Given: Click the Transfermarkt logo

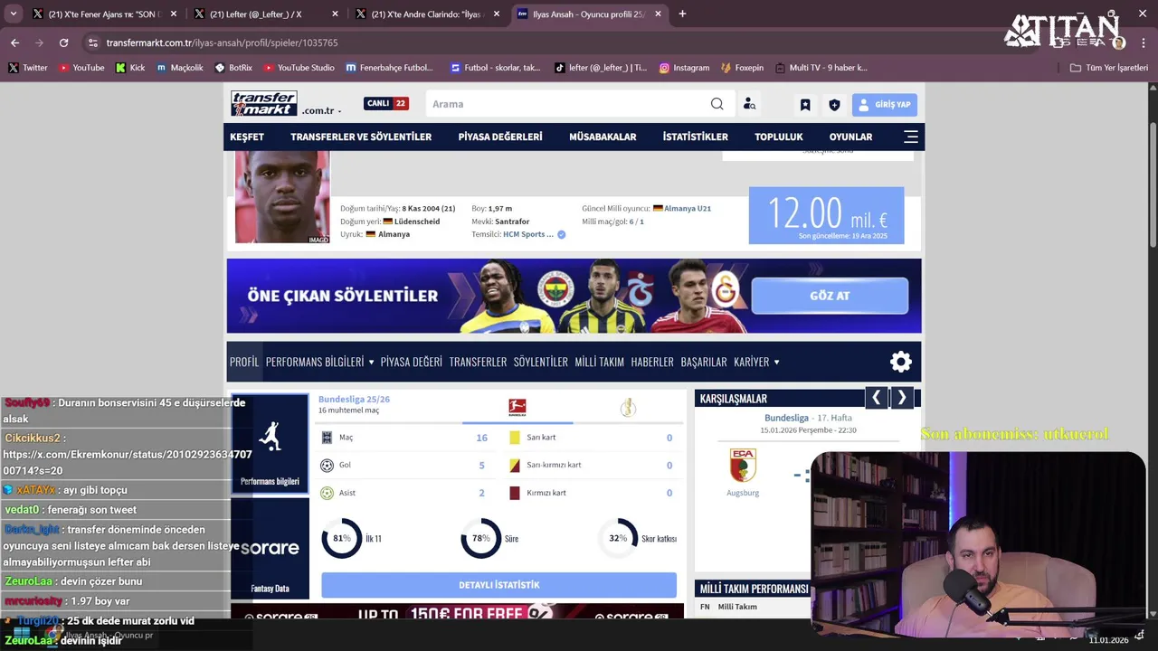Looking at the screenshot, I should tap(263, 103).
